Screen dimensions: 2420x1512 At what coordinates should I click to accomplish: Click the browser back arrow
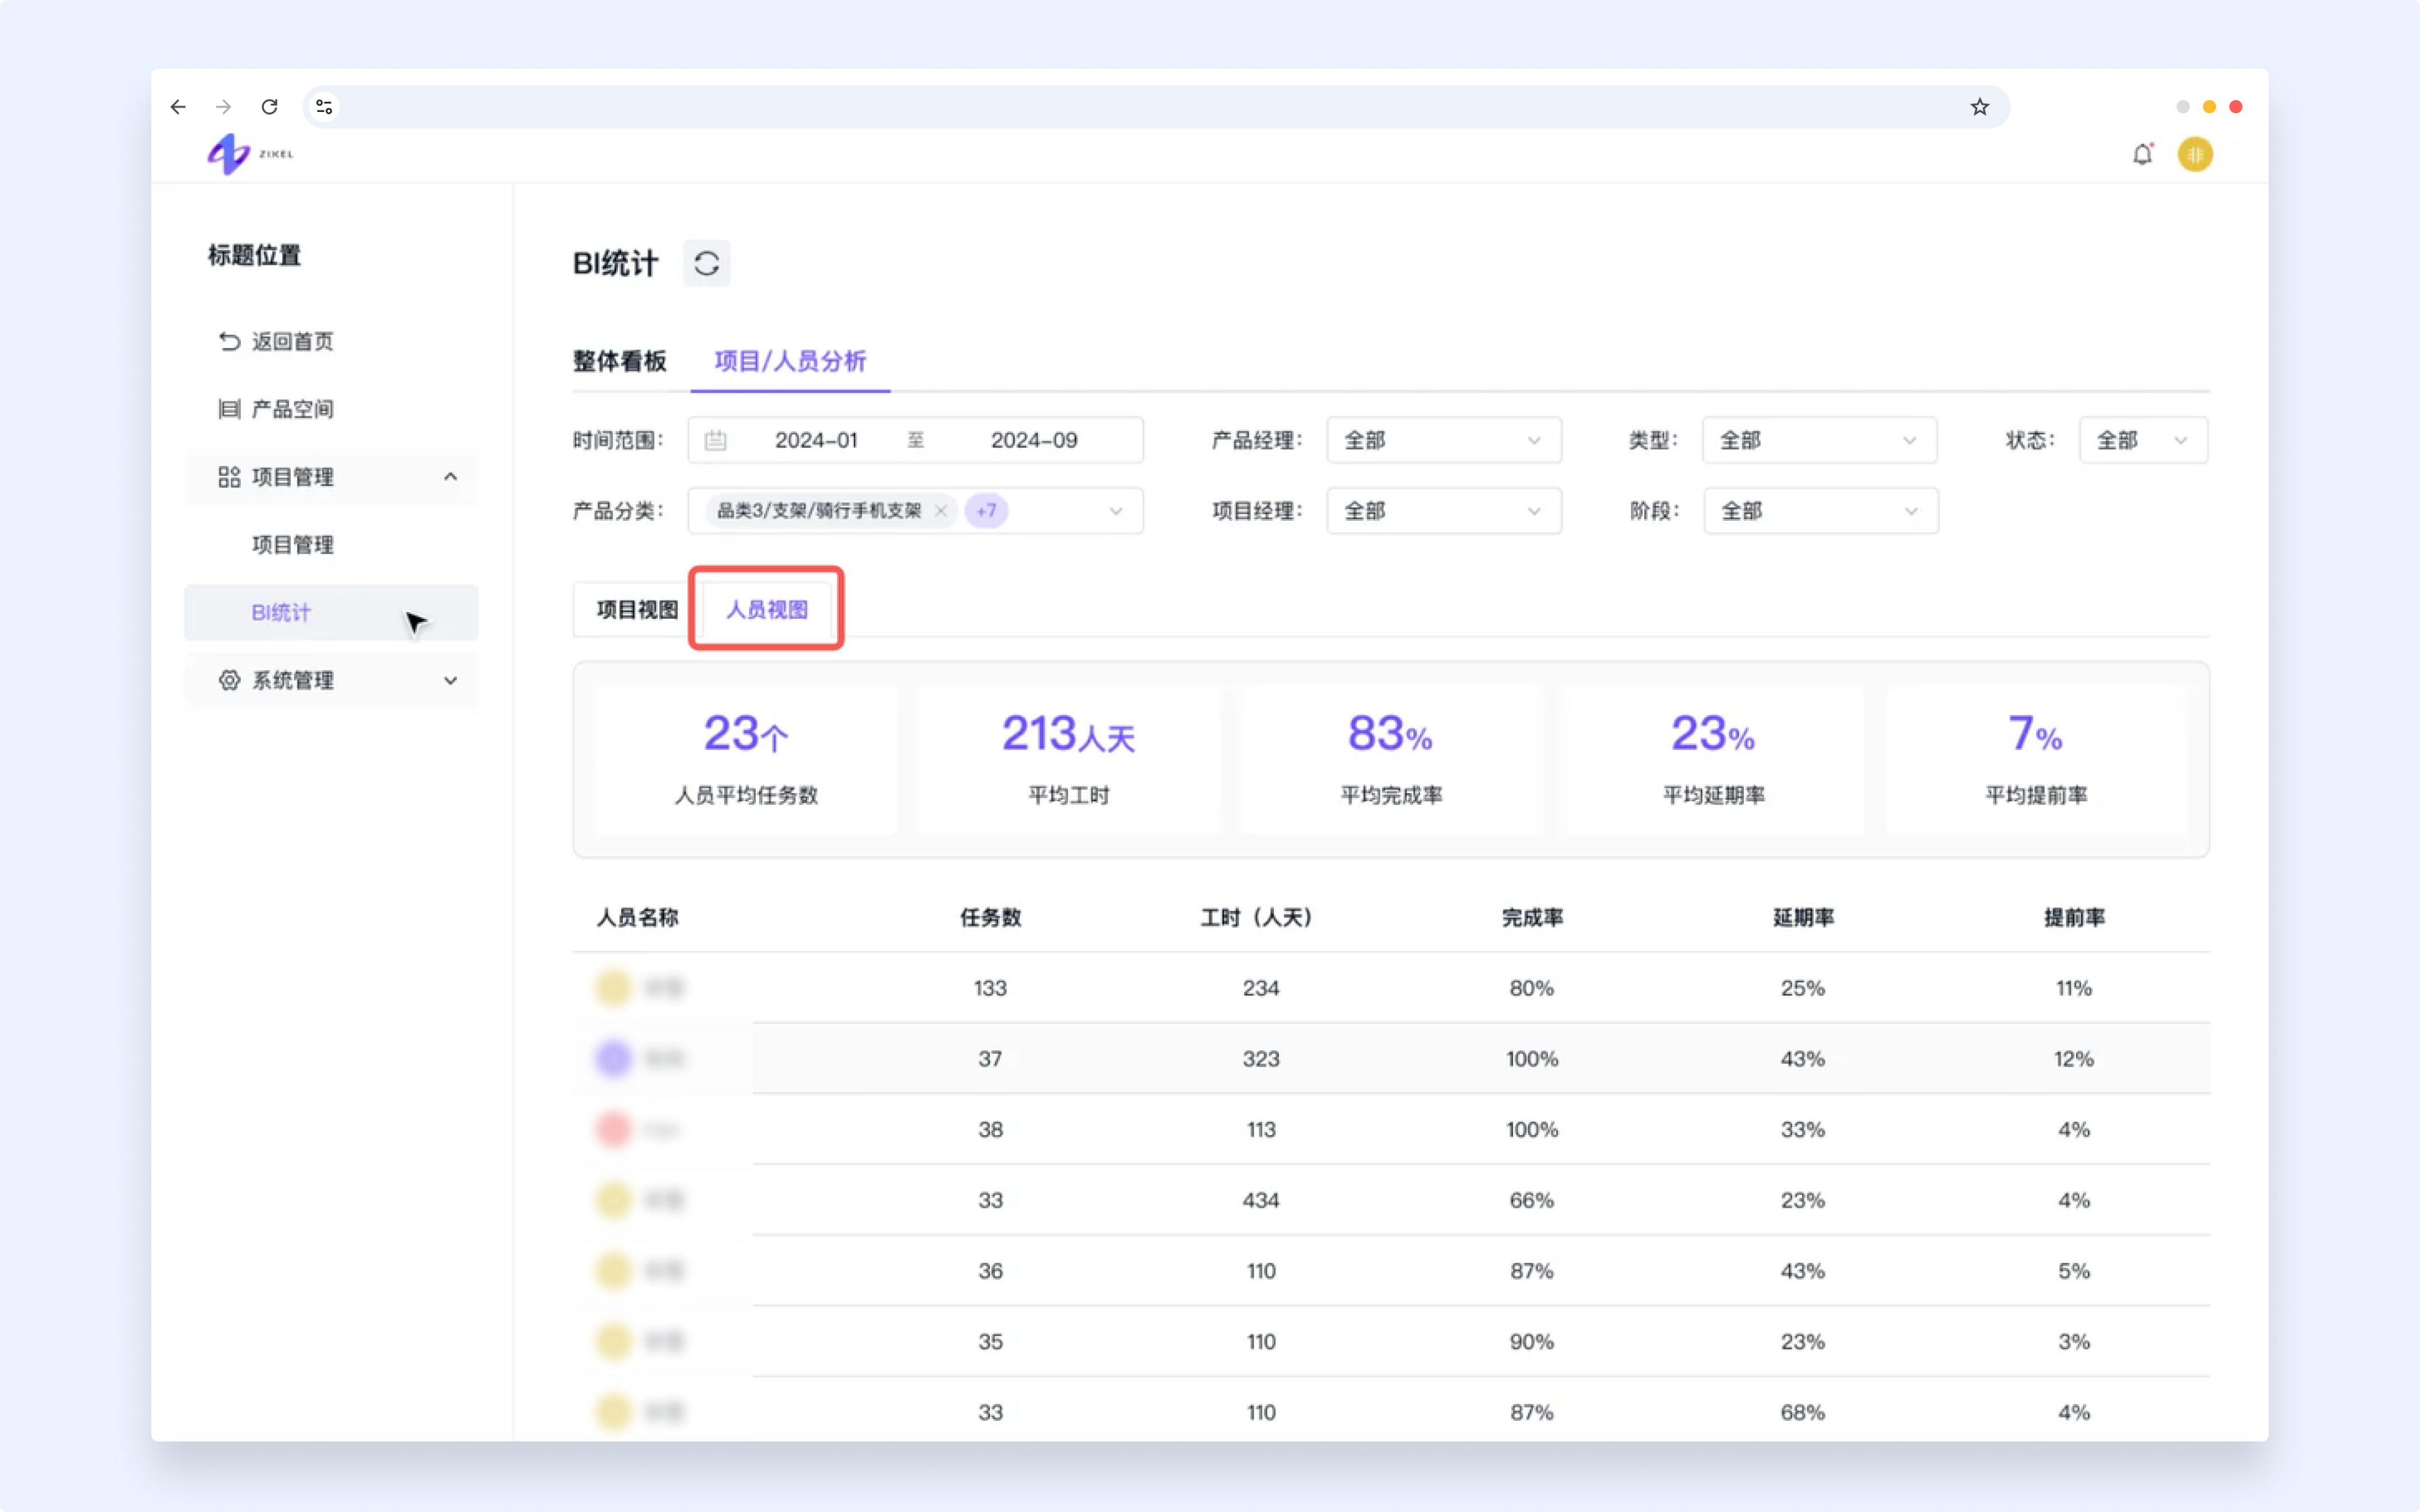[178, 107]
